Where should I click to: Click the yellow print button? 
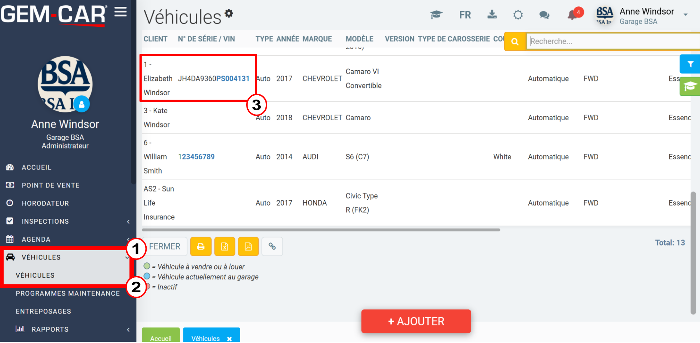click(201, 247)
